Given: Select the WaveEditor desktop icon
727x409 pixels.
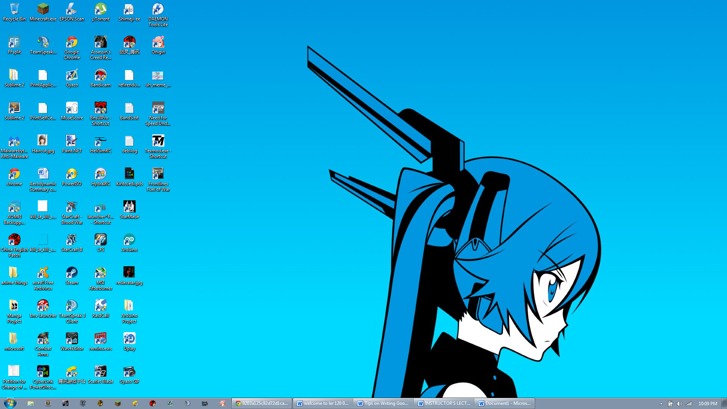Looking at the screenshot, I should [72, 342].
